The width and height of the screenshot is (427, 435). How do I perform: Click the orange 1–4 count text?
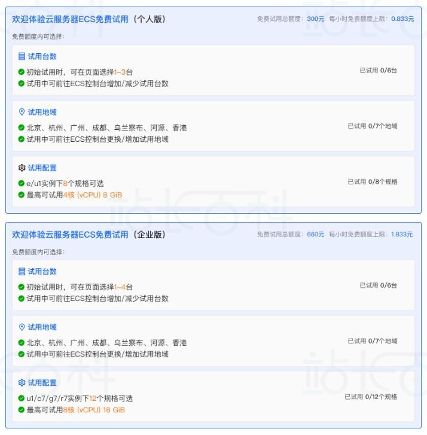(120, 287)
